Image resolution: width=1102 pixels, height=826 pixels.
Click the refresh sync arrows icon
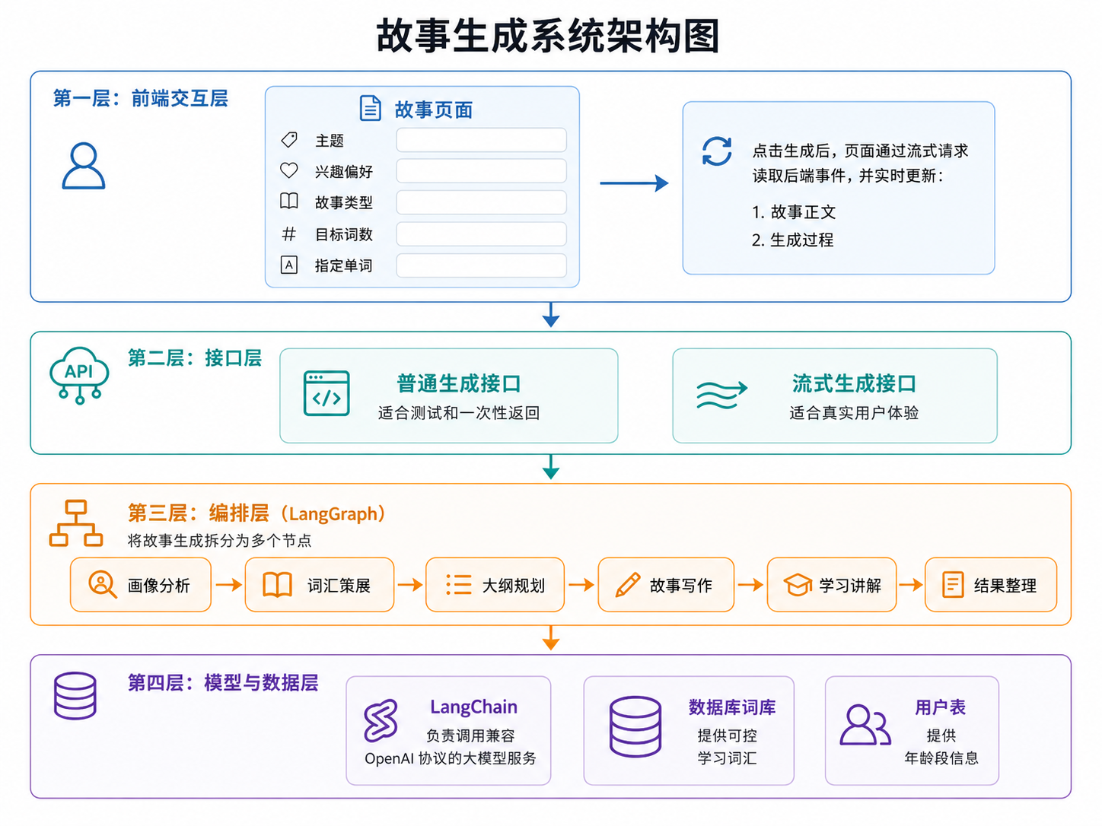[717, 151]
